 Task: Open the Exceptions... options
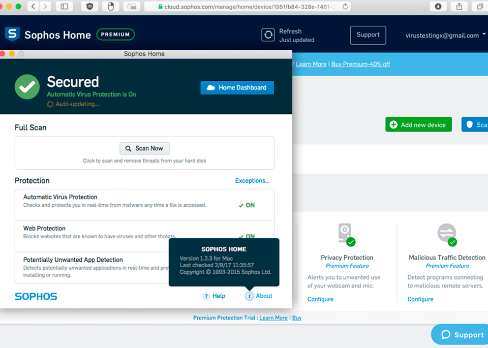click(252, 181)
